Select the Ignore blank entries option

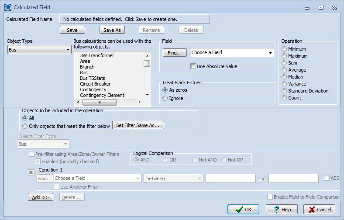[165, 98]
